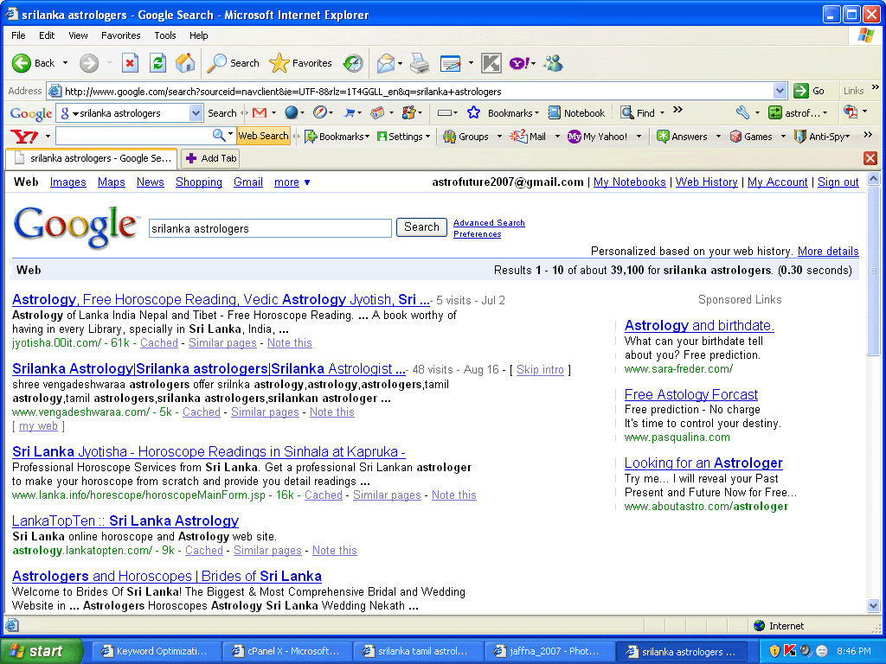Open the Settings dropdown in Yahoo toolbar
The width and height of the screenshot is (886, 664).
coord(427,136)
